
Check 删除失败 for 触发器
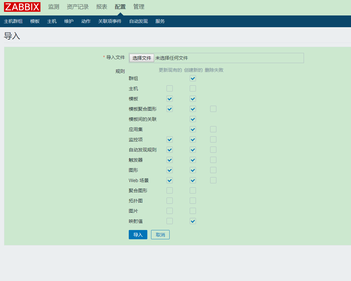point(213,160)
